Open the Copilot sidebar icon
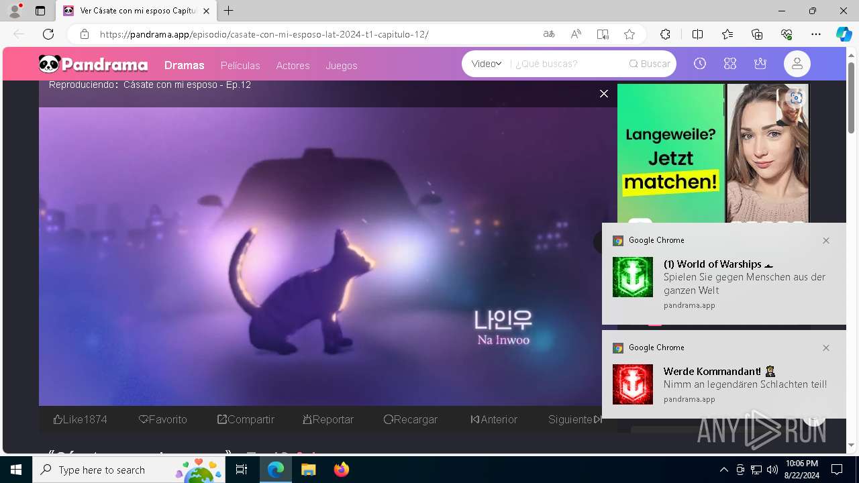Screen dimensions: 859x483 tap(844, 34)
